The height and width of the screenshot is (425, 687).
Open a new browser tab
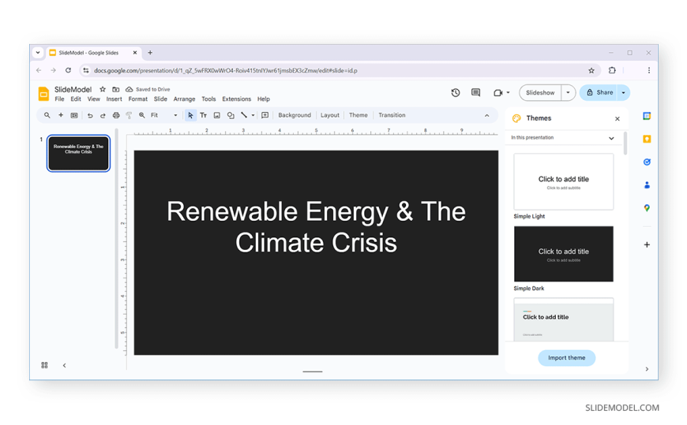click(150, 53)
